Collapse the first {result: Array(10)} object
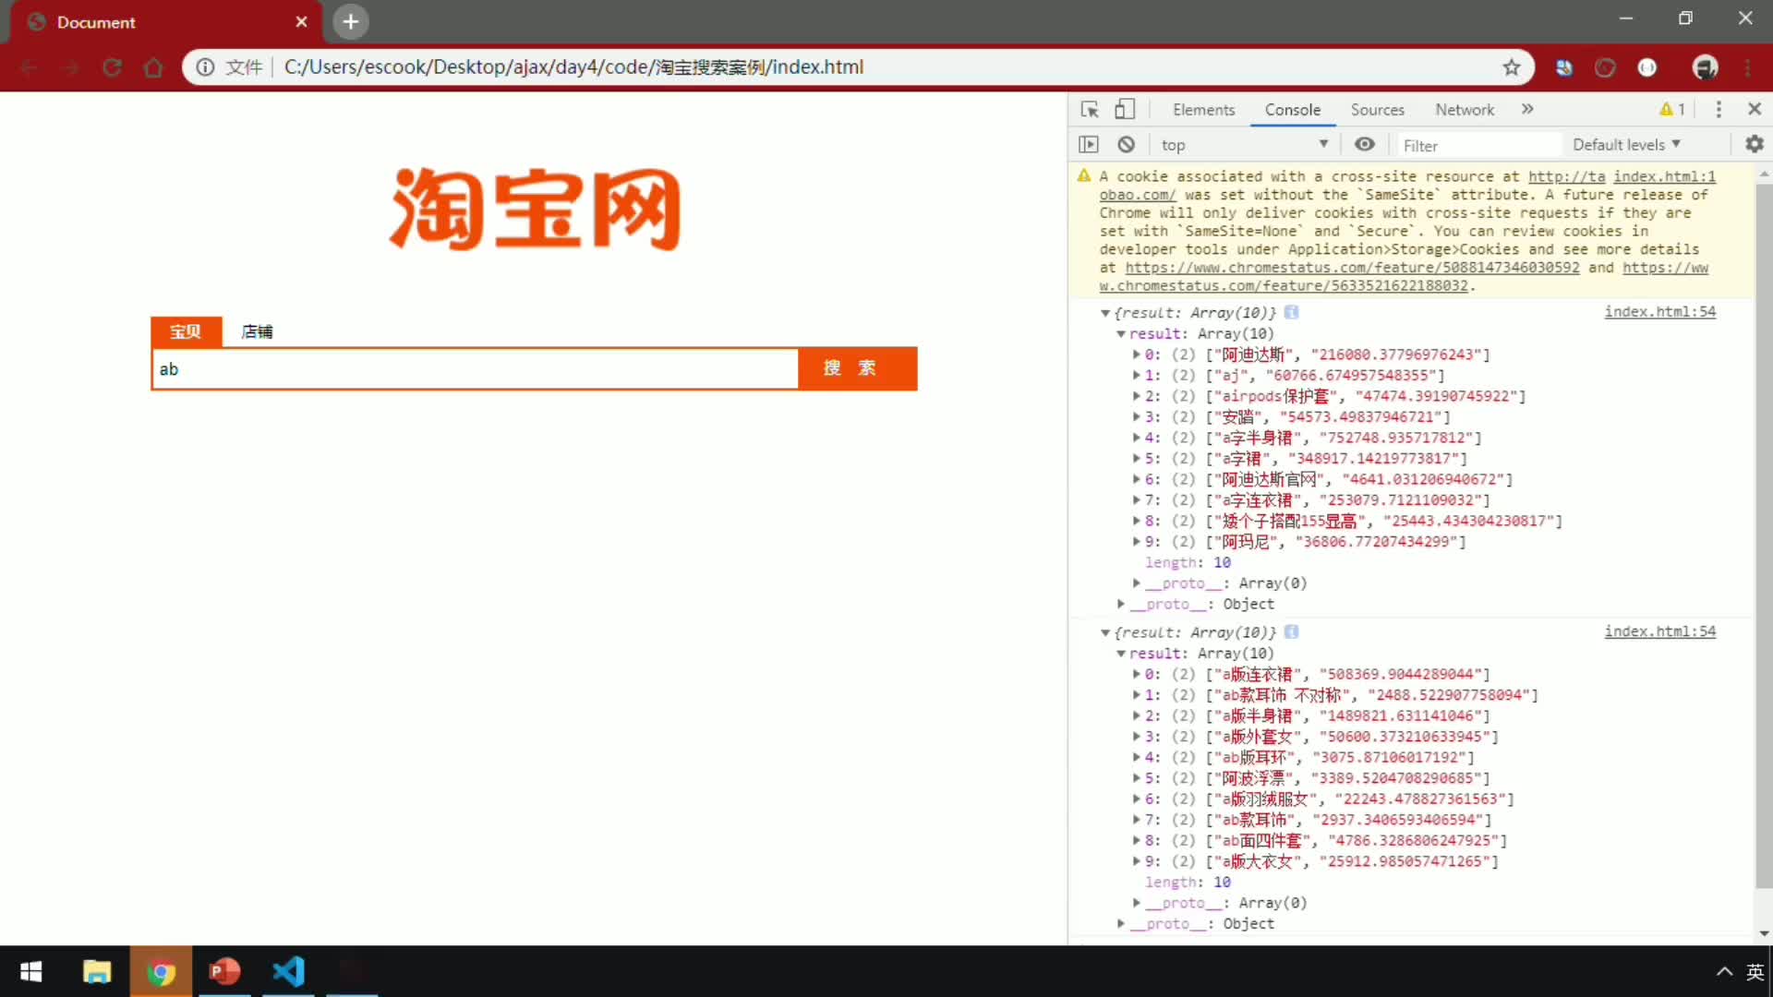The height and width of the screenshot is (997, 1773). pyautogui.click(x=1104, y=313)
